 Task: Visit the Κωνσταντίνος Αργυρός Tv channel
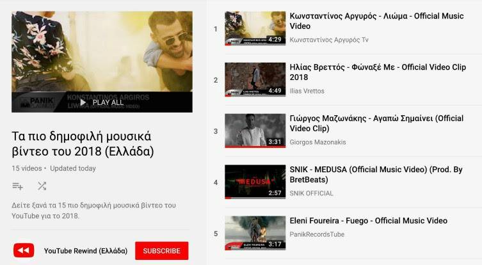(x=329, y=40)
